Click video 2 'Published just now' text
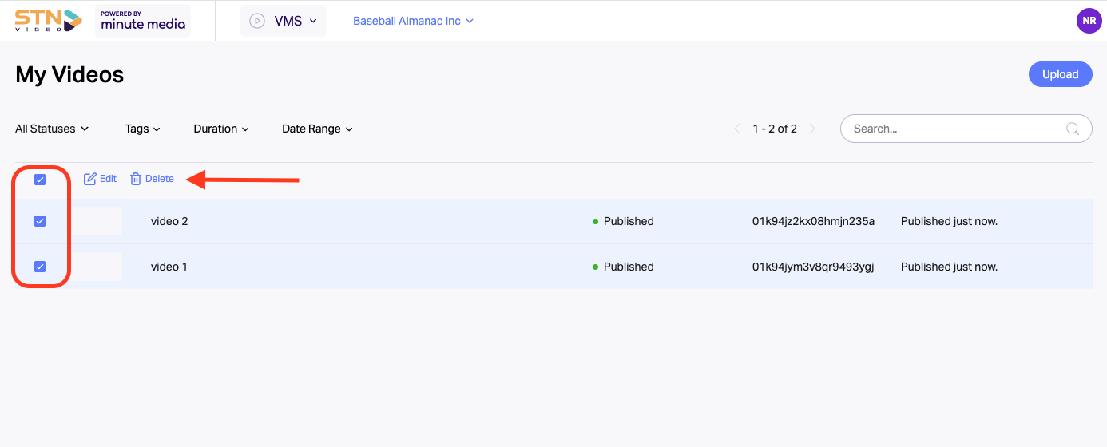Screen dimensions: 1107x447 point(949,221)
